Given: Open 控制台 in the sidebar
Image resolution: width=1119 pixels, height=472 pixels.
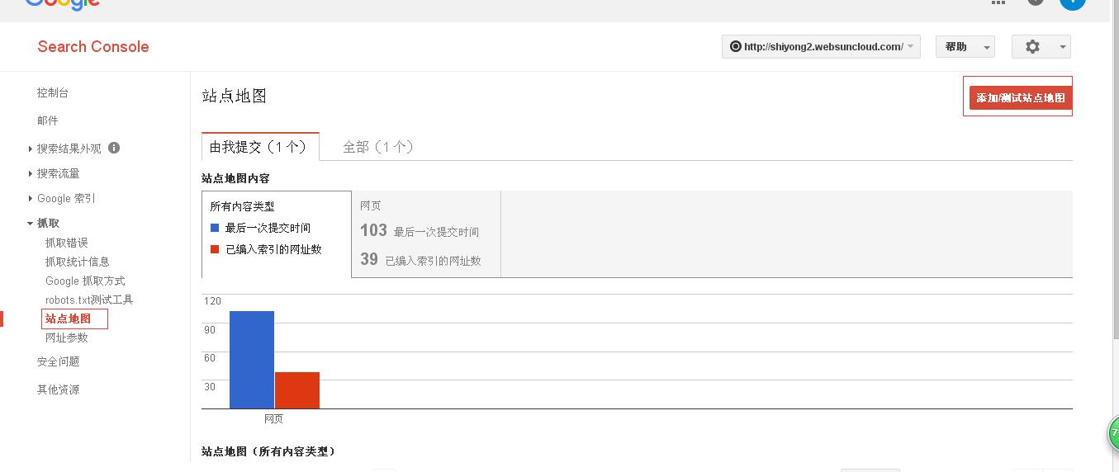Looking at the screenshot, I should tap(53, 93).
